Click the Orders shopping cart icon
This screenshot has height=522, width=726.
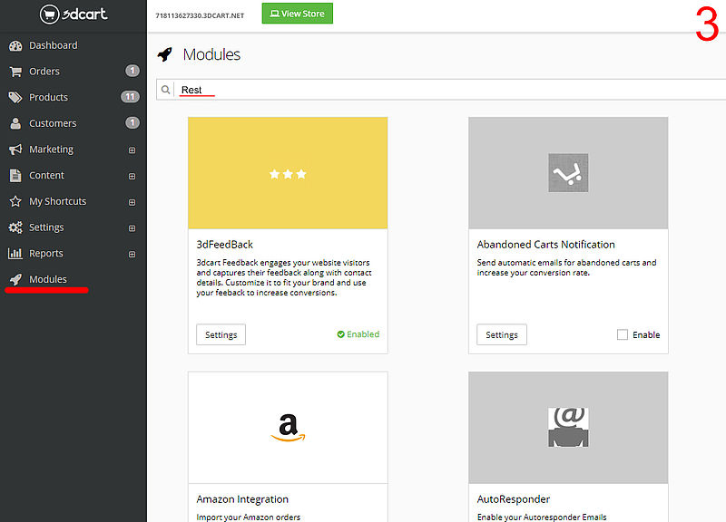(x=15, y=72)
